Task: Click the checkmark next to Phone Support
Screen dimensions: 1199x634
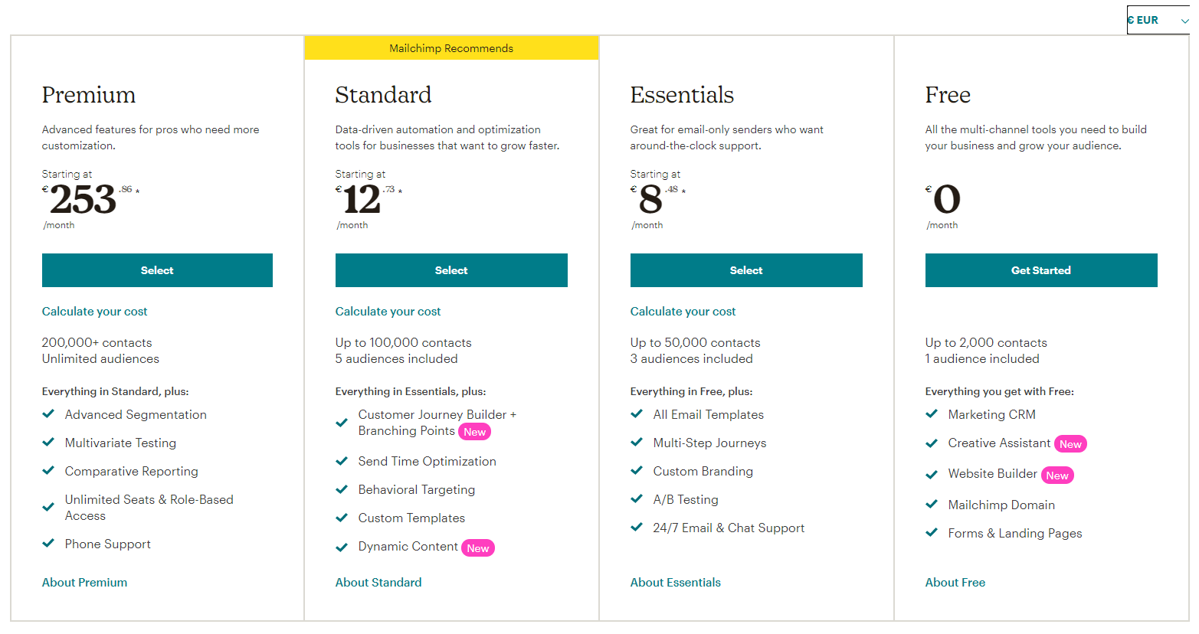Action: pyautogui.click(x=48, y=544)
